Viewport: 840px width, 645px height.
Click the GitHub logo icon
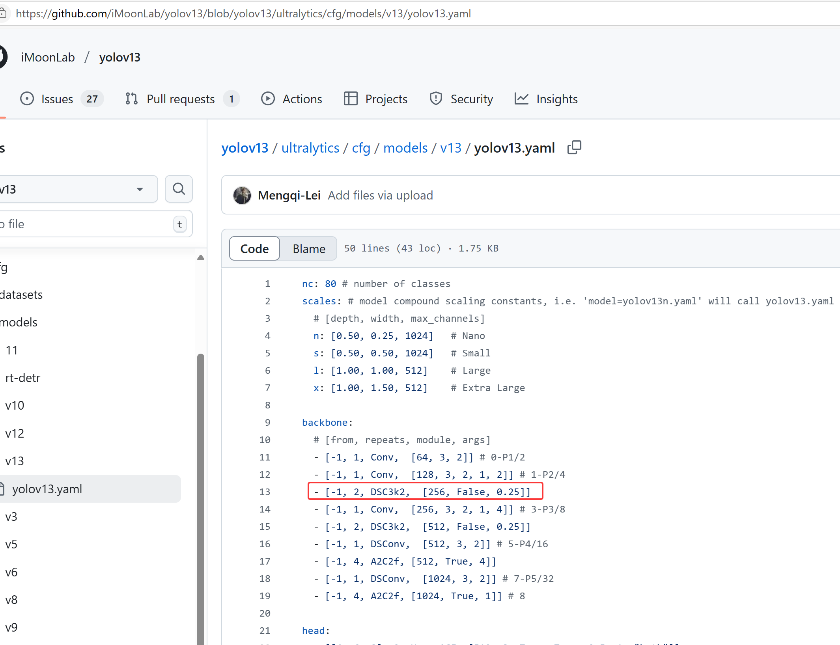coord(3,57)
